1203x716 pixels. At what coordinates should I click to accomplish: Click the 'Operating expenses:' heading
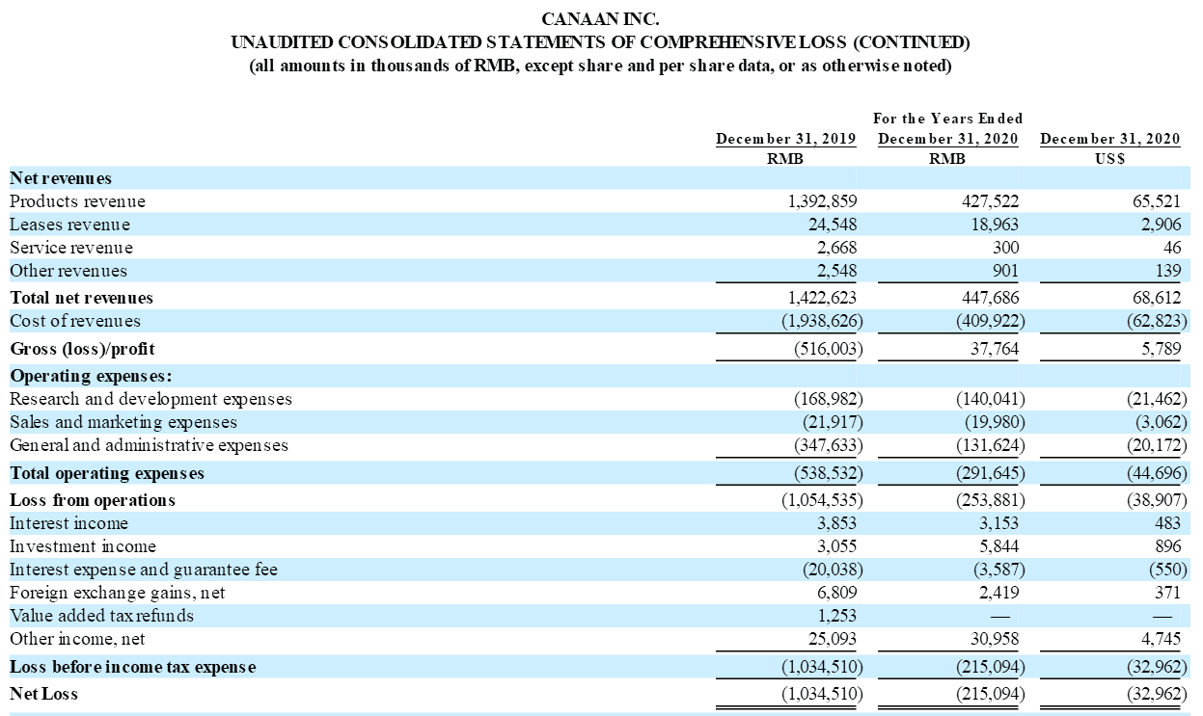(x=91, y=376)
